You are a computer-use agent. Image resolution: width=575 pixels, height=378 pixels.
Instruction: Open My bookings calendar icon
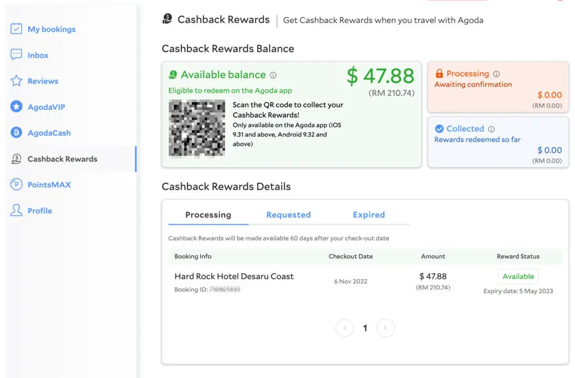[x=16, y=29]
